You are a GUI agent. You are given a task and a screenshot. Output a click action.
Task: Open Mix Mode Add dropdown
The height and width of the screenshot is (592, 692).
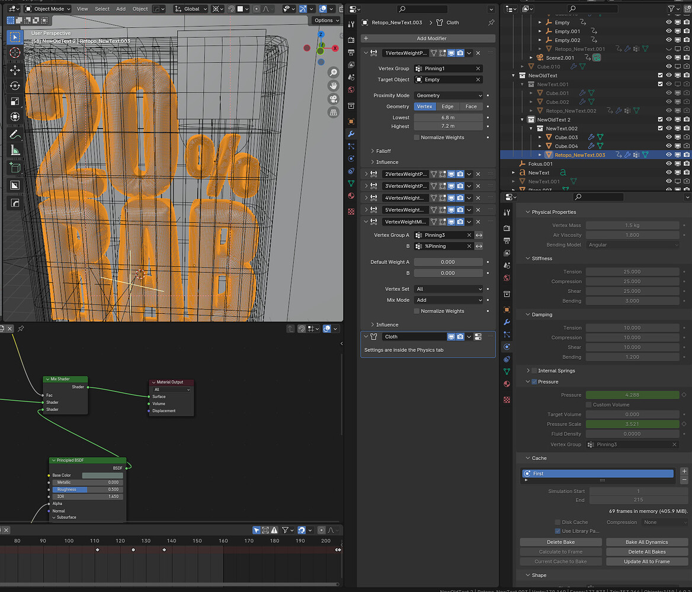coord(449,300)
